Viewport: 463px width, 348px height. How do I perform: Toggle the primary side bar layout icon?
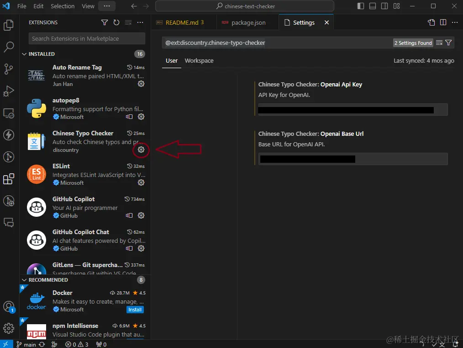point(361,6)
